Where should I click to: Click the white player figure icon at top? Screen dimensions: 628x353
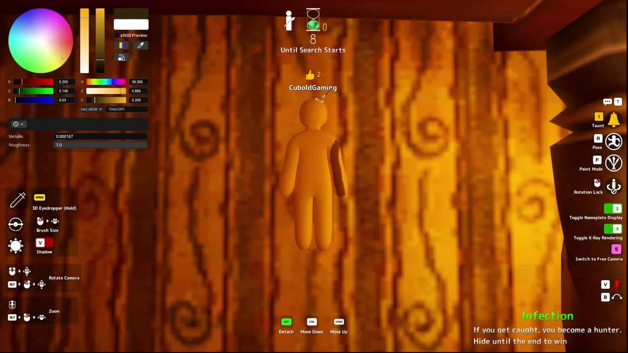coord(289,21)
